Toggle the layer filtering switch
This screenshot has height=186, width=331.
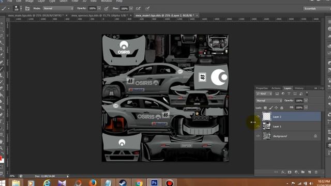(307, 94)
